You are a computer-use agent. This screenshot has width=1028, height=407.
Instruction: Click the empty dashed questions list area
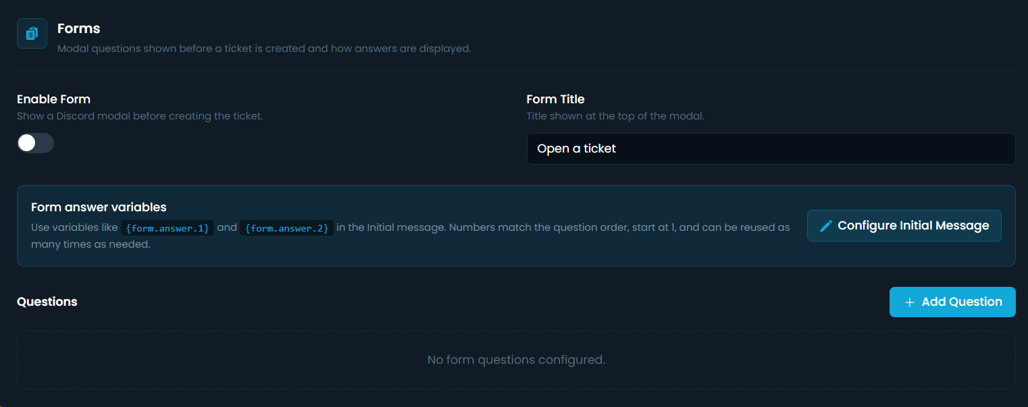[x=516, y=360]
